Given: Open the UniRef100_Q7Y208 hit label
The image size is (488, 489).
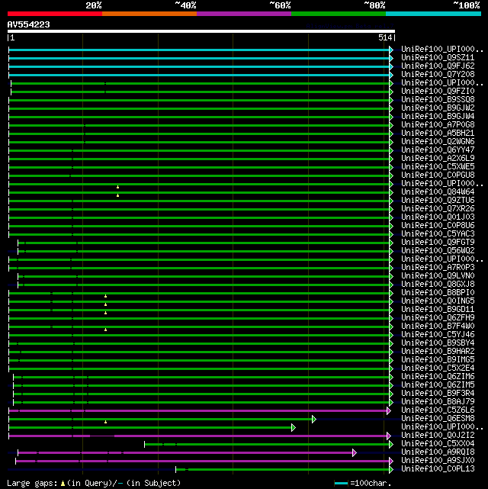Looking at the screenshot, I should click(x=438, y=75).
